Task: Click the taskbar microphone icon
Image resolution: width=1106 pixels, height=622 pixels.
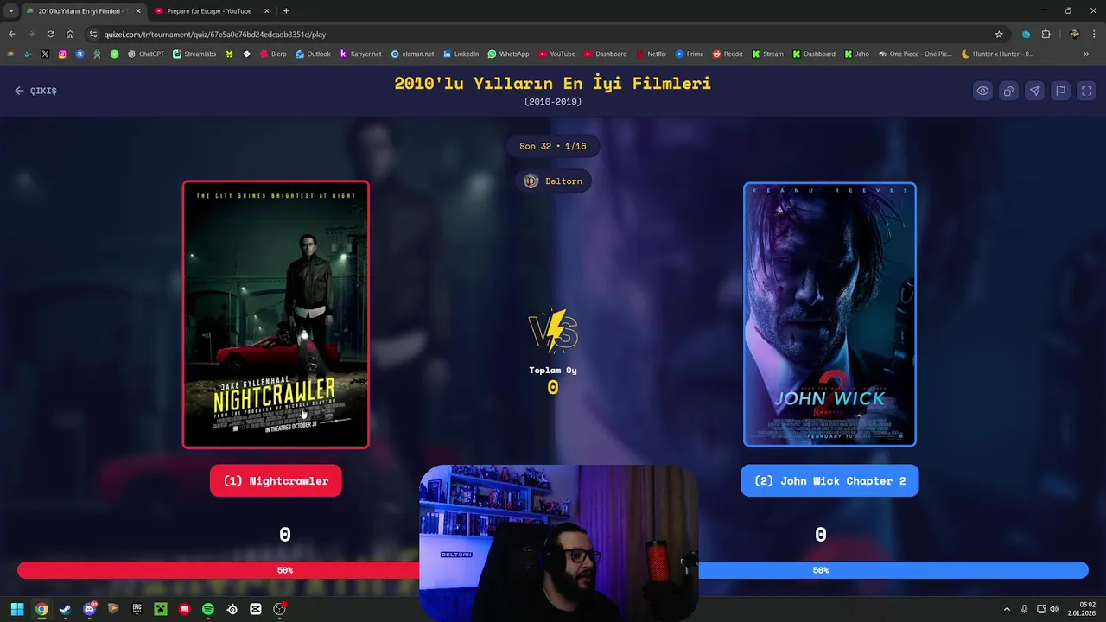Action: coord(1025,609)
